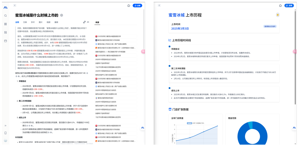Click the plus circle icon beside the question title
Image resolution: width=298 pixels, height=148 pixels.
tap(62, 15)
